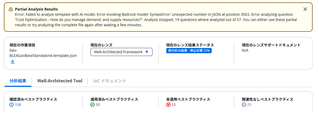Open the 53 not-applied best practices count
This screenshot has height=115, width=319.
(x=174, y=105)
